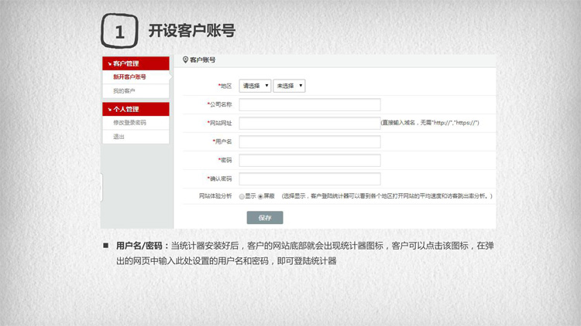The height and width of the screenshot is (326, 581).
Task: Collapse the 个人管理 section header
Action: pyautogui.click(x=135, y=109)
